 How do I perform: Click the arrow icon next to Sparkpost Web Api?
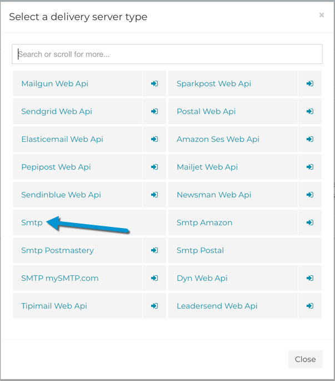pos(310,83)
